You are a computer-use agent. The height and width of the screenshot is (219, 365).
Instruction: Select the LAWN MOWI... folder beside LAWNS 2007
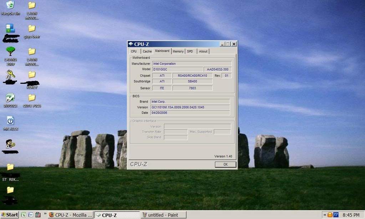[32, 57]
